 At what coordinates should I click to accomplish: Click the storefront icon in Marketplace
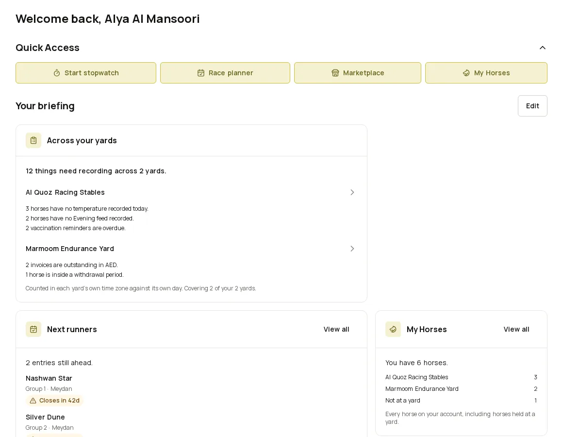(x=335, y=73)
